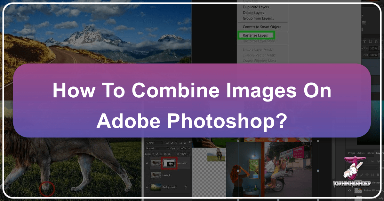Switch to the Adjustments tab
384x201 pixels.
(361, 153)
